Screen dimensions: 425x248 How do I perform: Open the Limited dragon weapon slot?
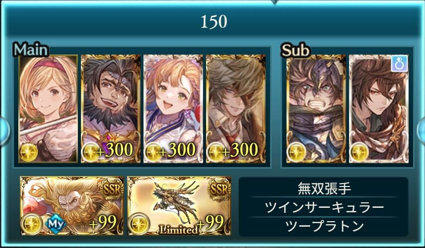point(179,206)
